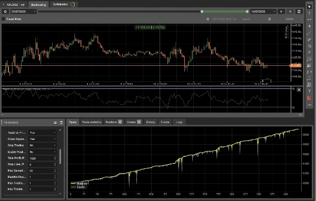Open the Close Oppos... dropdown
Viewport: 316px width, 201px height.
[43, 139]
